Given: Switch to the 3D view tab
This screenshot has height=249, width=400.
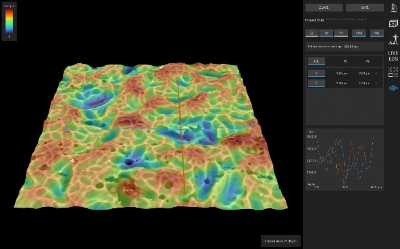Looking at the screenshot, I should tap(325, 33).
